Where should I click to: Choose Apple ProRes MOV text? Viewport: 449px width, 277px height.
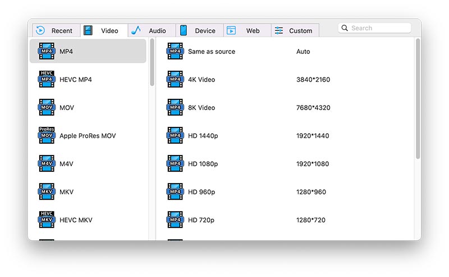coord(88,135)
